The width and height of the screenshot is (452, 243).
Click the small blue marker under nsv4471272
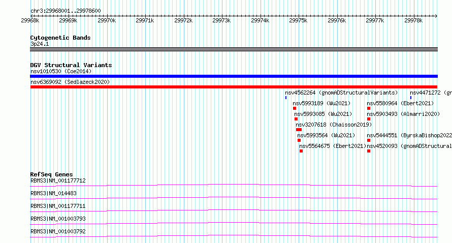pyautogui.click(x=411, y=98)
